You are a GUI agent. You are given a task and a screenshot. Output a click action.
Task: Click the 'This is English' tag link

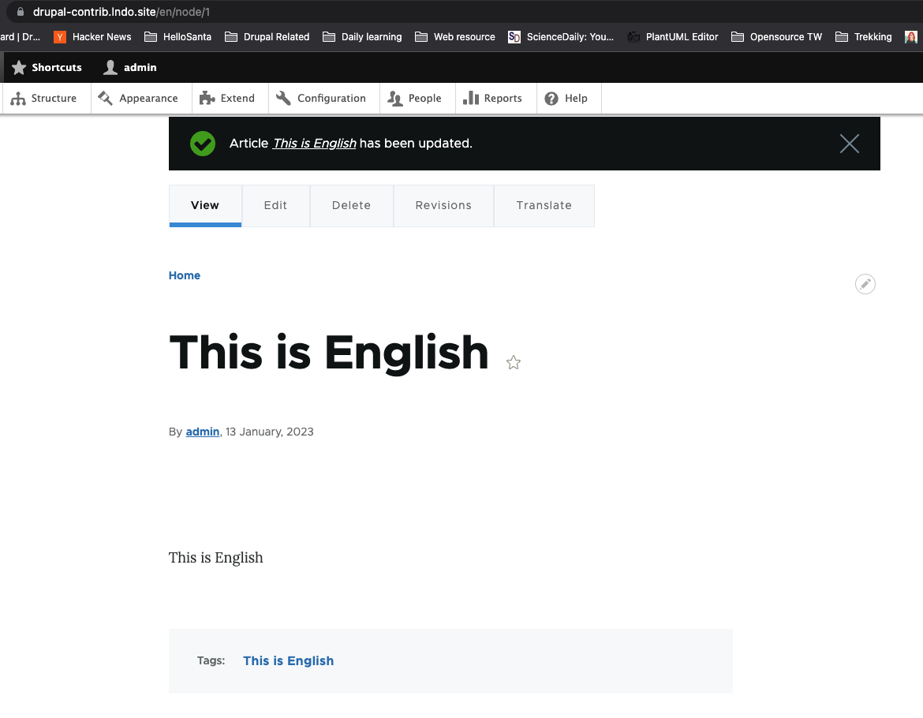tap(288, 660)
